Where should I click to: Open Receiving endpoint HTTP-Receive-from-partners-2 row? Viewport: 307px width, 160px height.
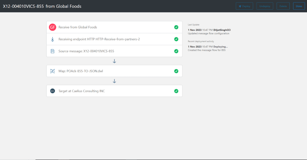[114, 39]
